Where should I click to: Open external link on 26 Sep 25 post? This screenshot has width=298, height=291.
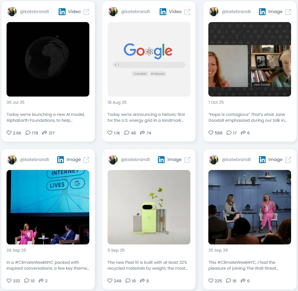point(86,160)
